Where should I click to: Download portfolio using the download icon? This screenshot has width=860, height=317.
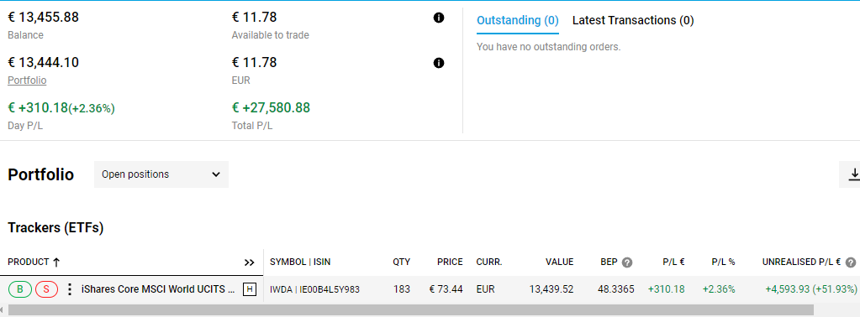(853, 174)
